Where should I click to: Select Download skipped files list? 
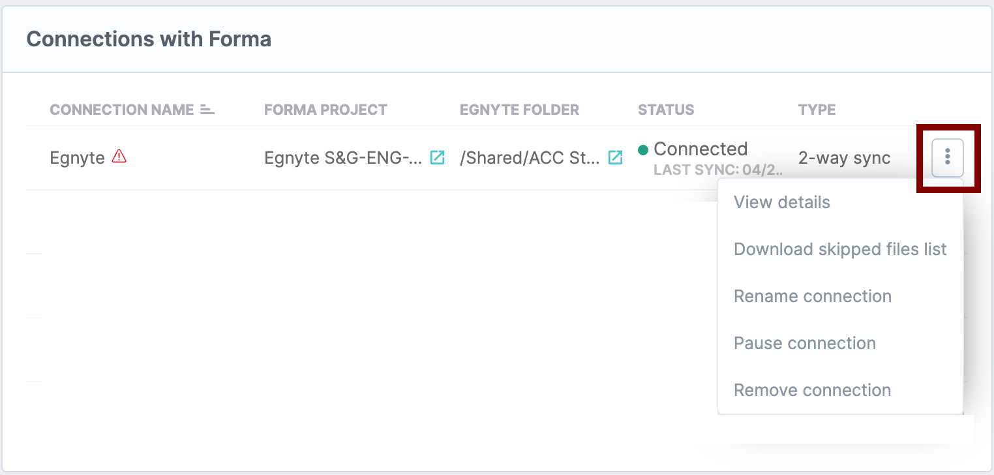(x=840, y=249)
